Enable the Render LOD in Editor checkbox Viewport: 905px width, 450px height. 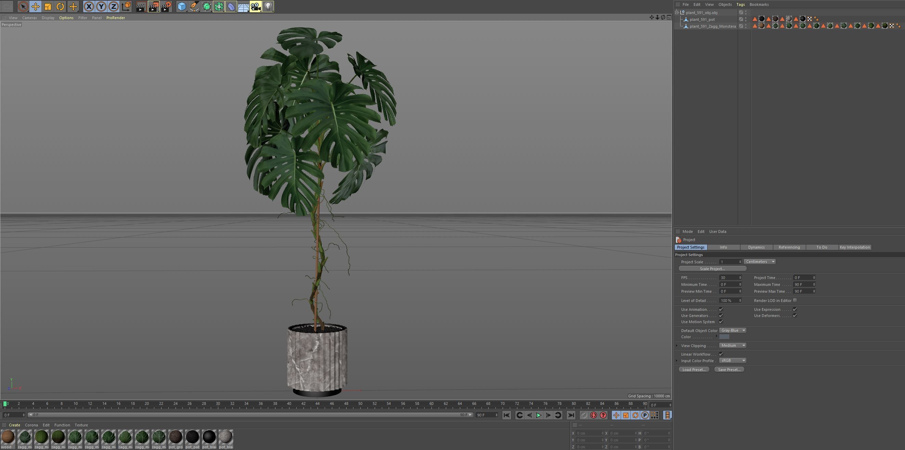click(795, 300)
